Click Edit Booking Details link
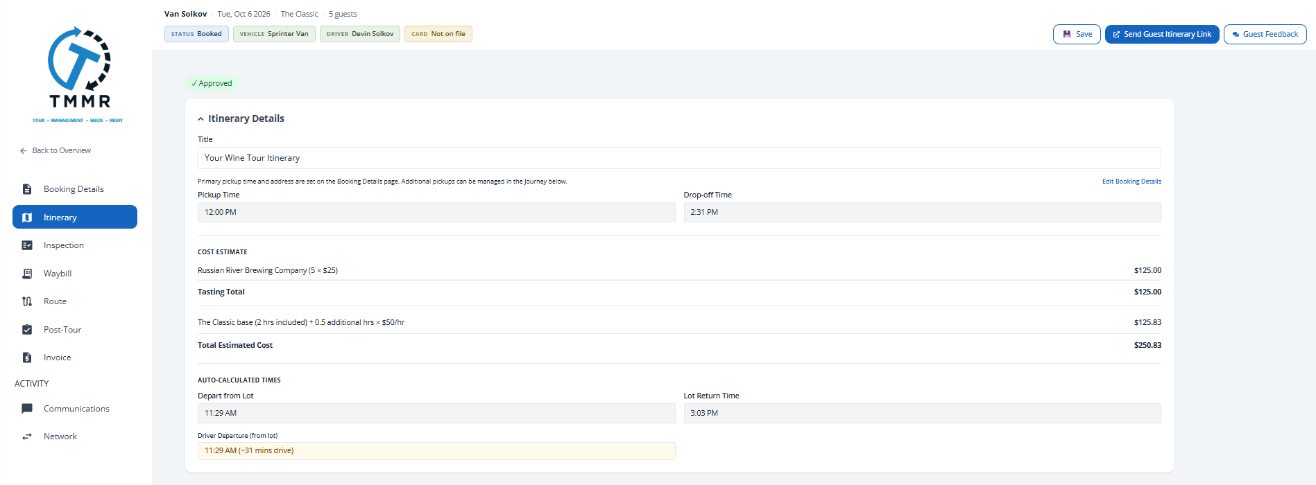Image resolution: width=1316 pixels, height=485 pixels. 1131,182
